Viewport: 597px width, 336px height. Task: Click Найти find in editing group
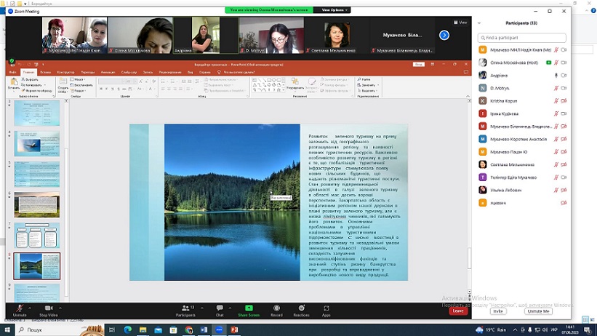click(x=364, y=79)
